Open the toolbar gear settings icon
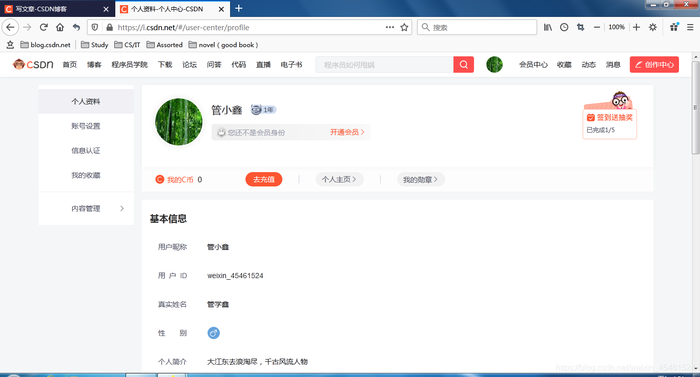The image size is (700, 377). point(653,27)
